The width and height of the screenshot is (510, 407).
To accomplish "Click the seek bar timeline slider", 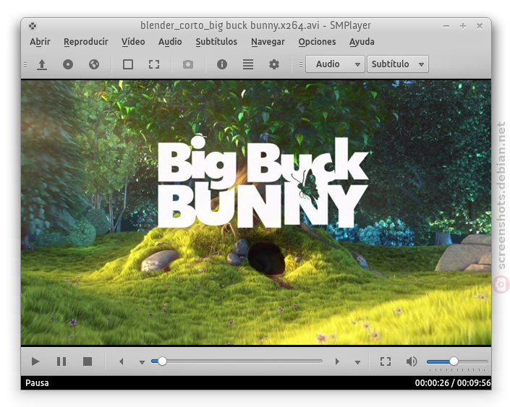I will pyautogui.click(x=237, y=361).
